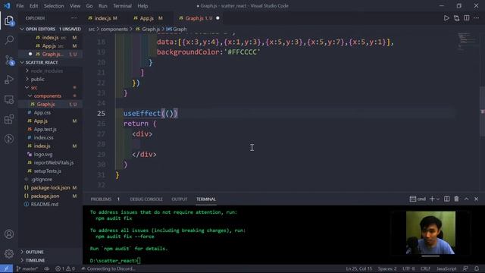The height and width of the screenshot is (273, 485).
Task: Open the Accounts icon in activity bar
Action: [x=9, y=234]
